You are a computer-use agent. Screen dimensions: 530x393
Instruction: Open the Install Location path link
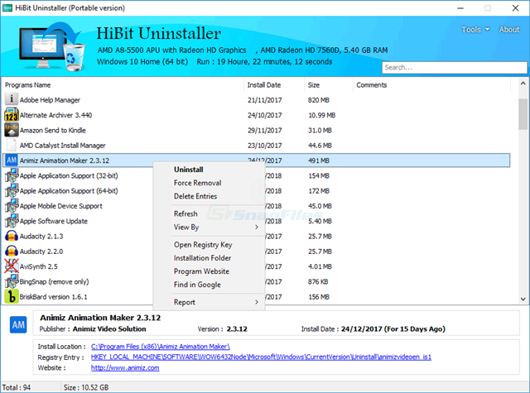click(160, 347)
